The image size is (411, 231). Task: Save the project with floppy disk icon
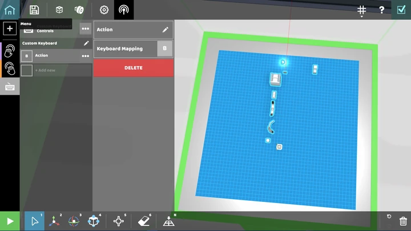click(34, 10)
